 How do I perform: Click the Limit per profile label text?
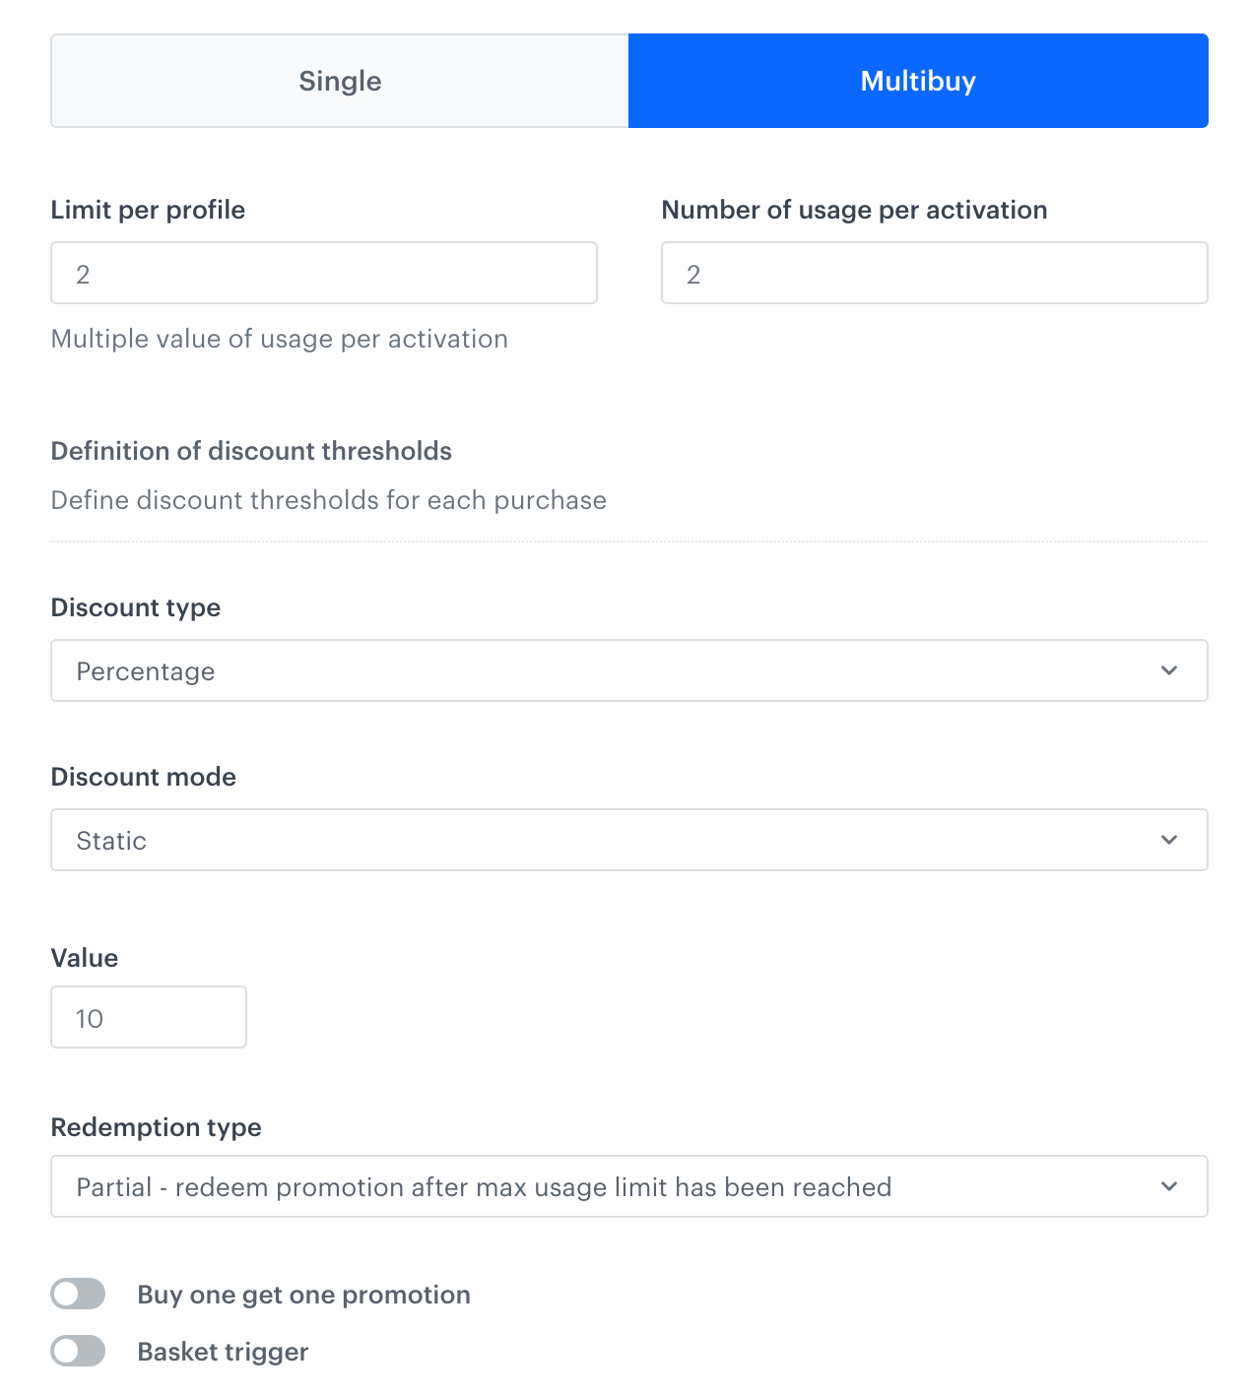point(148,209)
